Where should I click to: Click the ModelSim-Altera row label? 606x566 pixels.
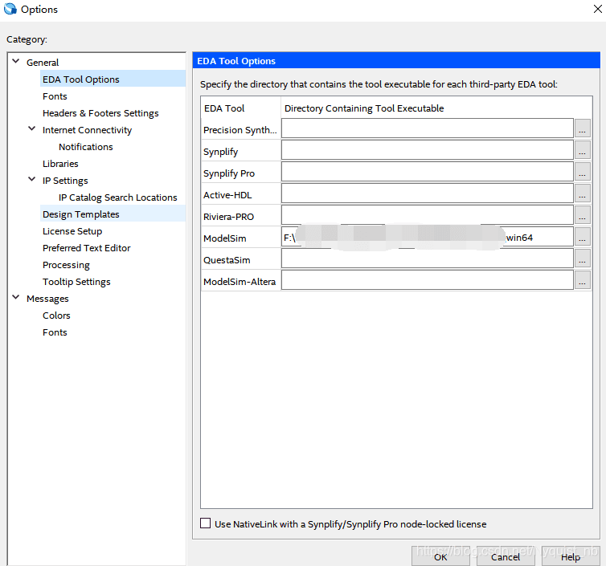[x=240, y=282]
